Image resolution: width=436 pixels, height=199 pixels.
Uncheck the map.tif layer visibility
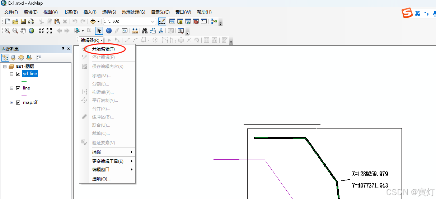(18, 102)
